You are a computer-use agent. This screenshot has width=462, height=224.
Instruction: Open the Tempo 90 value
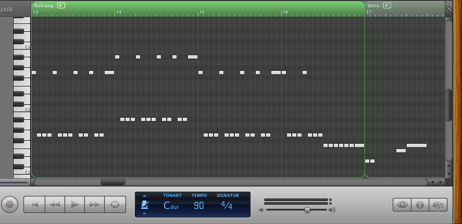click(x=199, y=205)
